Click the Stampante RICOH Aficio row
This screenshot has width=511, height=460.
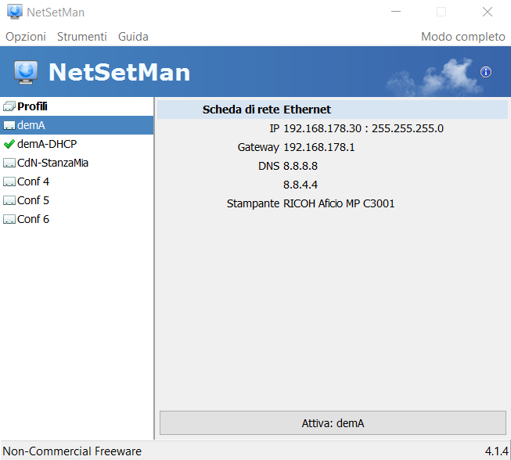[x=338, y=203]
